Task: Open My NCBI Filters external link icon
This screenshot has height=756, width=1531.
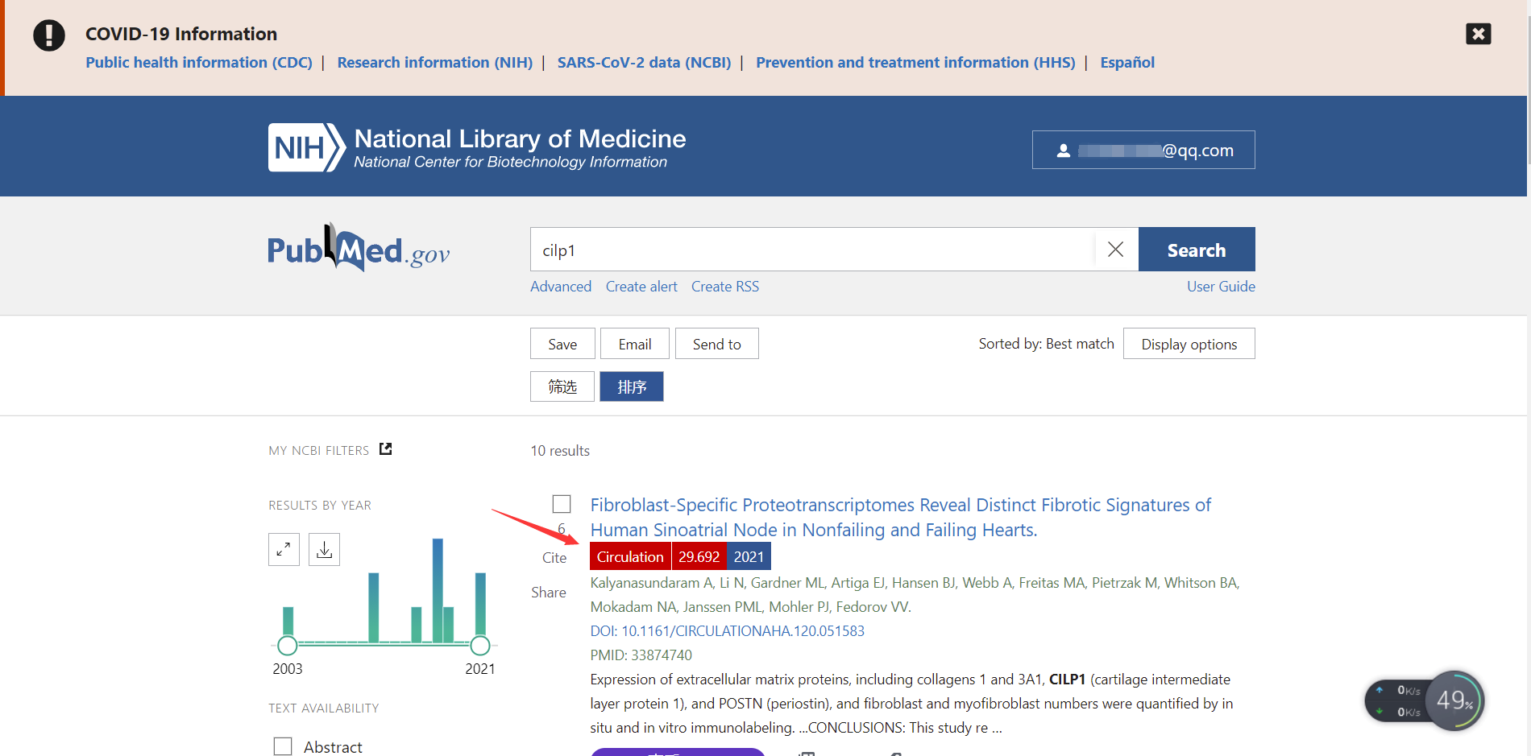Action: point(386,449)
